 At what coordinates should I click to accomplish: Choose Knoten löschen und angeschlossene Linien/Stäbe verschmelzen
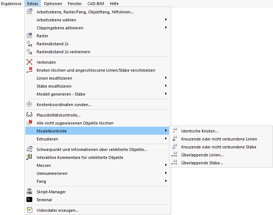pos(98,70)
